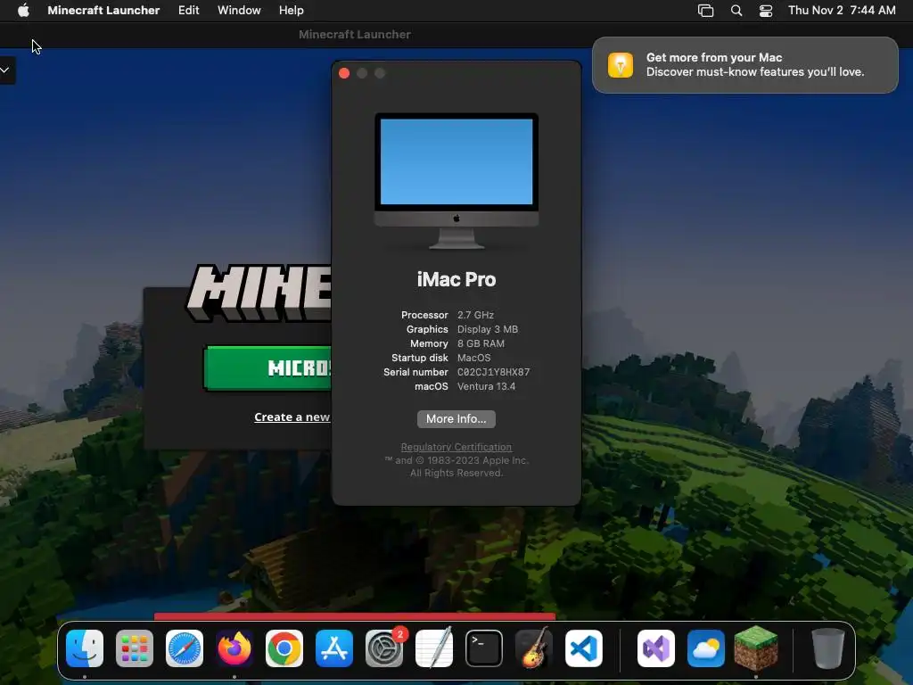Open Terminal from the Dock

coord(484,648)
